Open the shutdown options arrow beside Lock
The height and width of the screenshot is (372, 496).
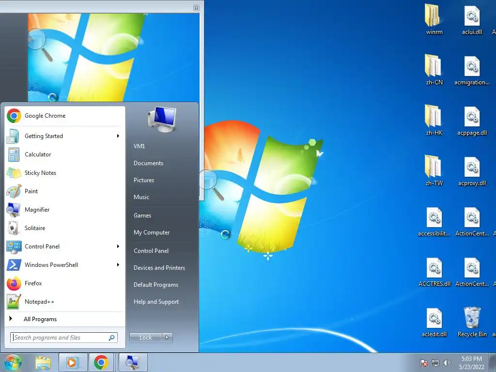pos(167,338)
